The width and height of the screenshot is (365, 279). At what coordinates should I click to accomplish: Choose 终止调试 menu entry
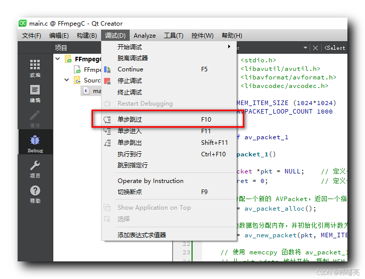[169, 92]
